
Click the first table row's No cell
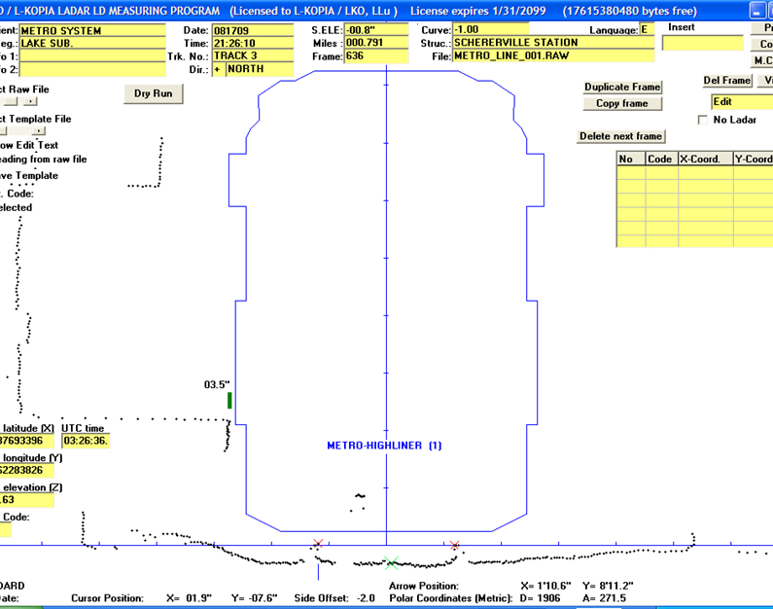click(631, 172)
